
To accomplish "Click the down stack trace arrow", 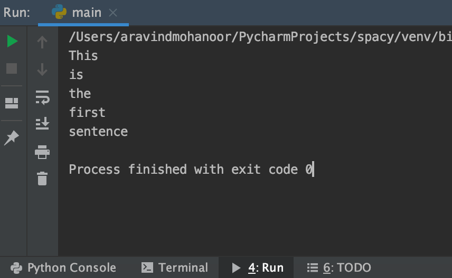I will point(42,69).
